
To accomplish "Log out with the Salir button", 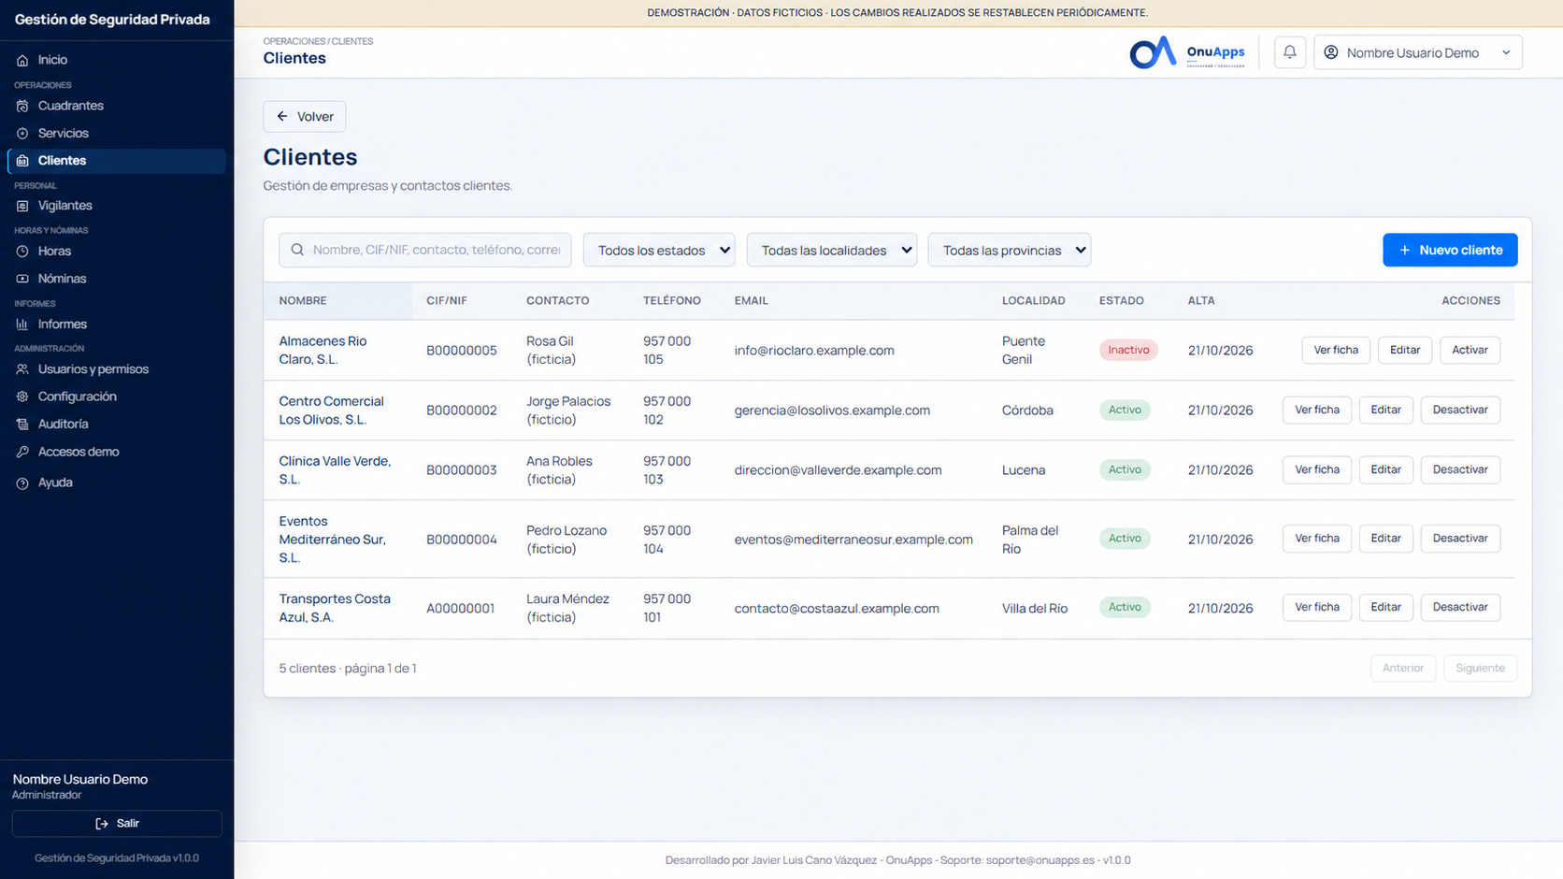I will [117, 824].
